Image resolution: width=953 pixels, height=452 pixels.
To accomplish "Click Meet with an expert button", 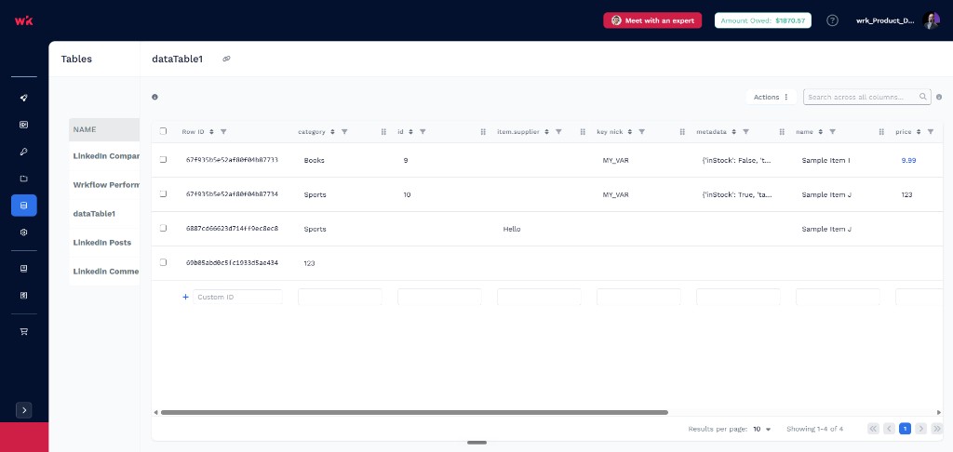I will pyautogui.click(x=652, y=20).
